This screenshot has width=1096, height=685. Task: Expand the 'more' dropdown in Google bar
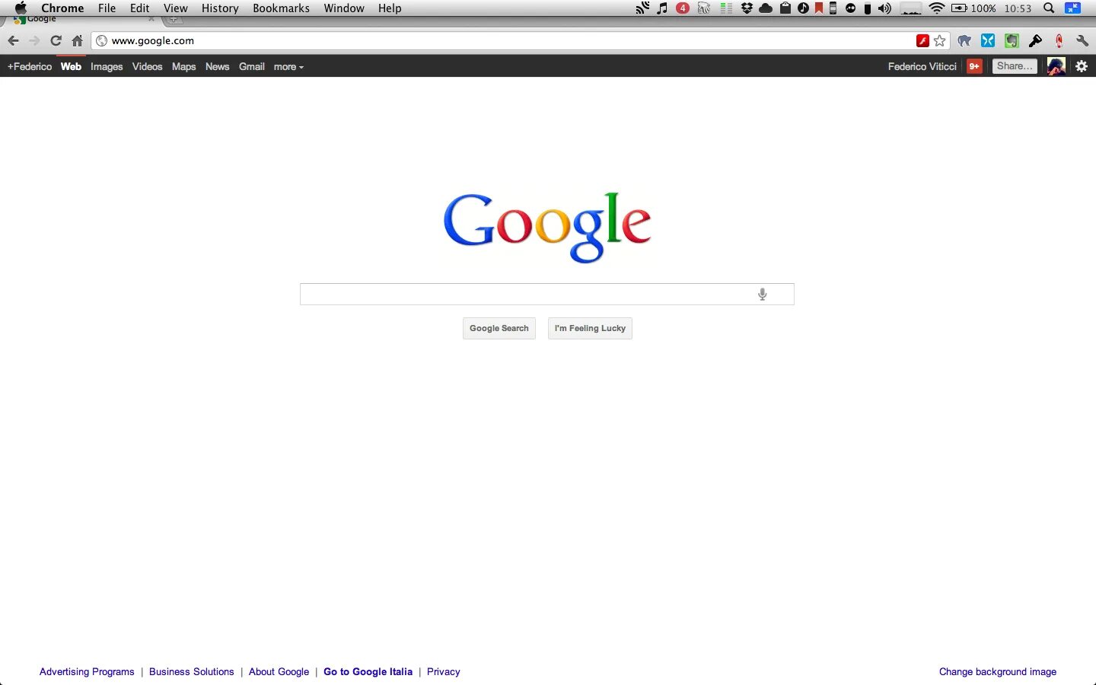[288, 67]
